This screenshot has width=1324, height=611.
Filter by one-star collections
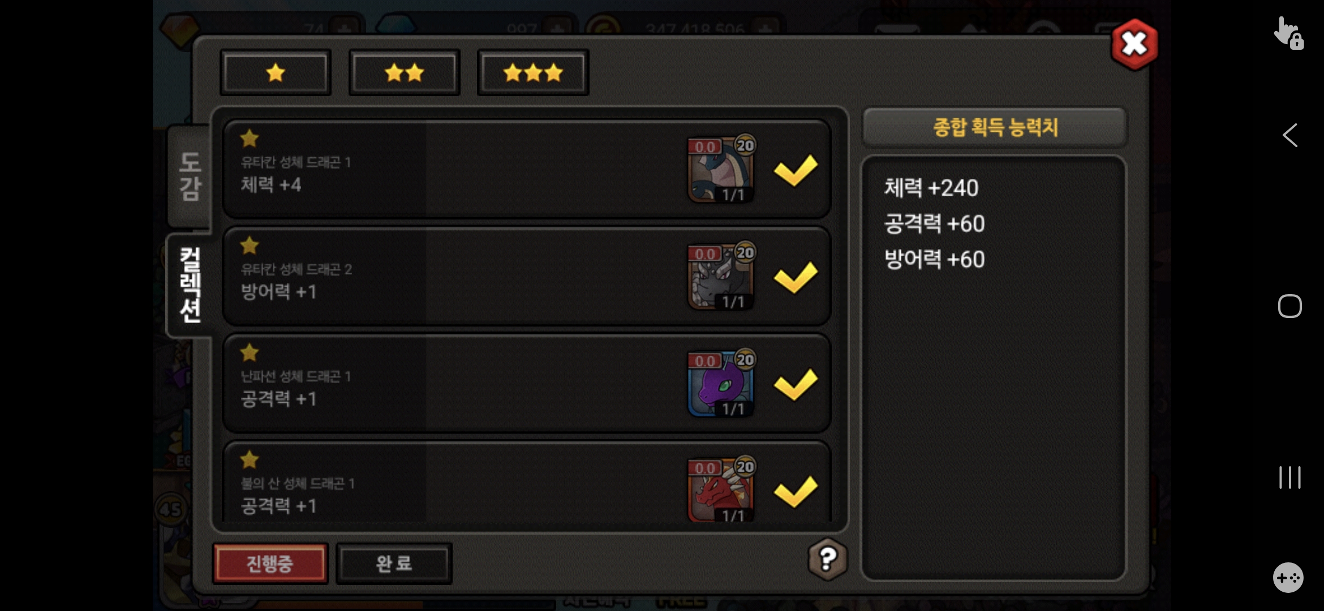click(x=276, y=72)
